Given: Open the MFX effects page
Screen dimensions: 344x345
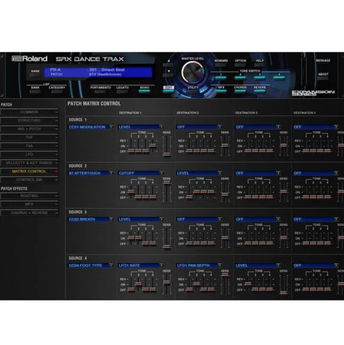Looking at the screenshot, I should pyautogui.click(x=29, y=204).
